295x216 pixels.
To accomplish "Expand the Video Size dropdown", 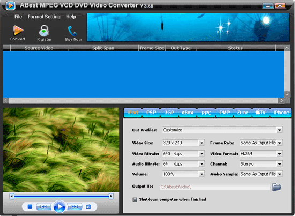I will pyautogui.click(x=202, y=143).
